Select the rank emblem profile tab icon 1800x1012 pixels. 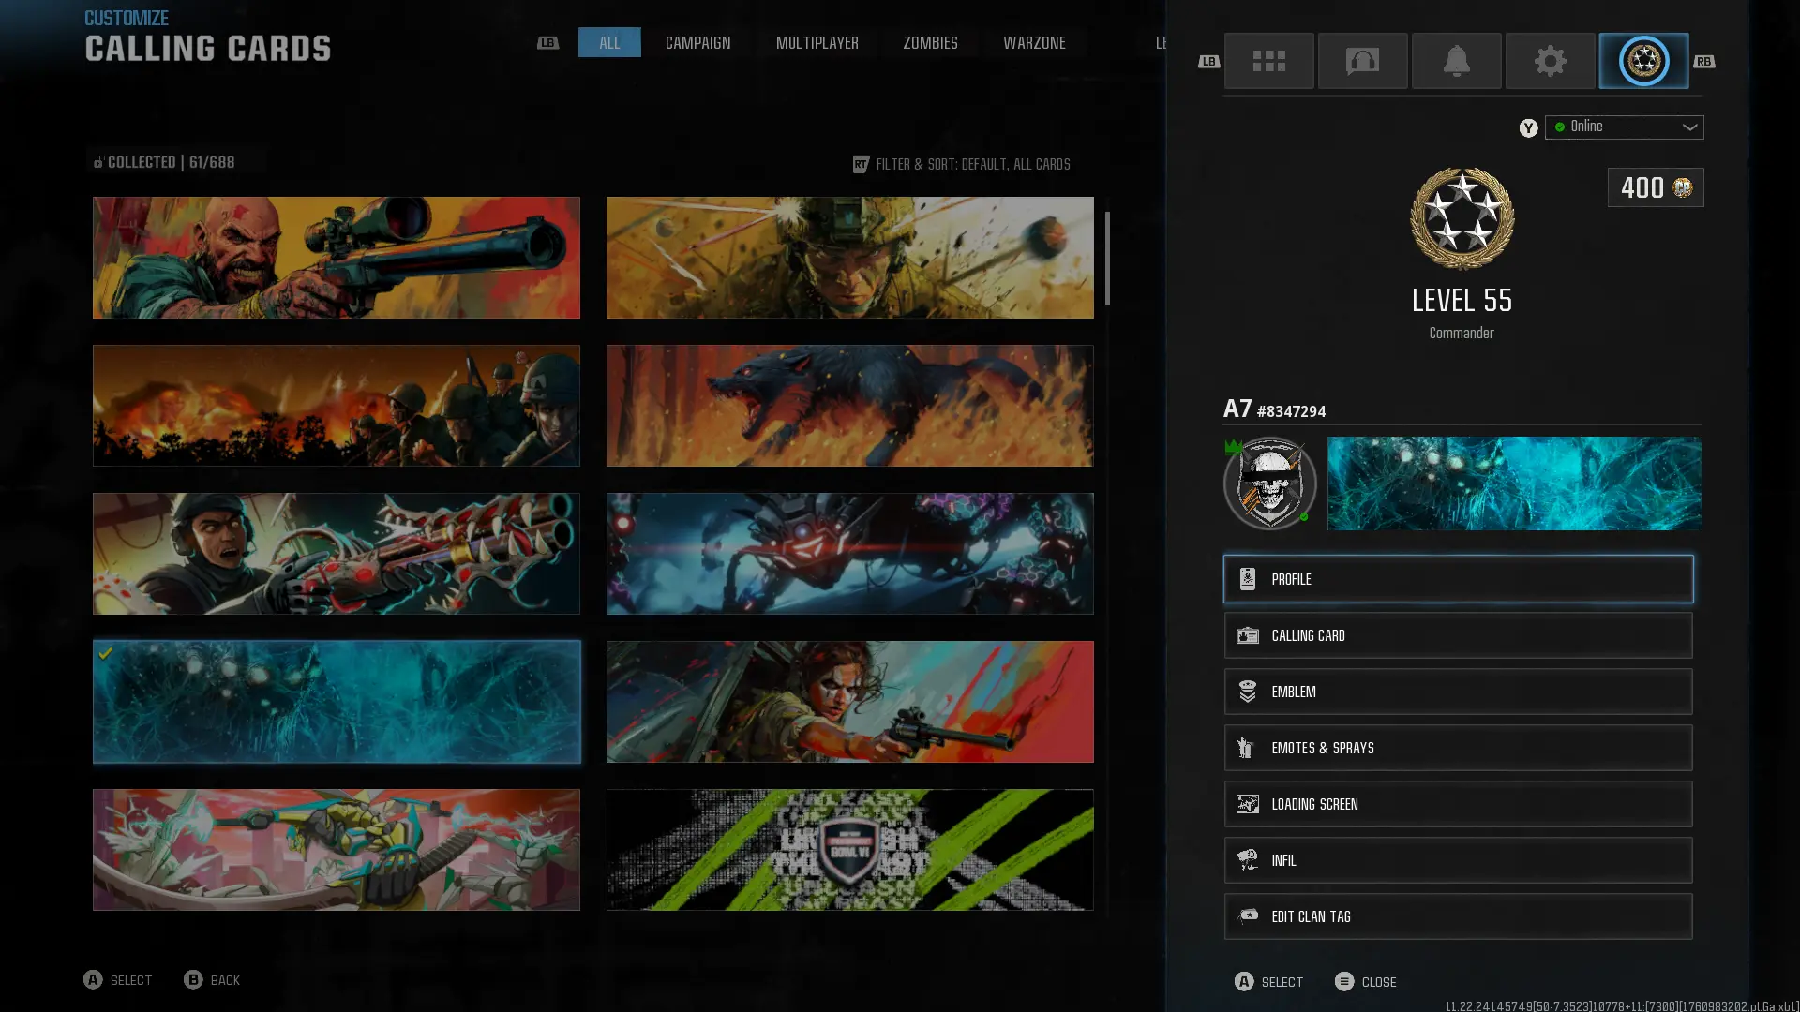tap(1643, 61)
